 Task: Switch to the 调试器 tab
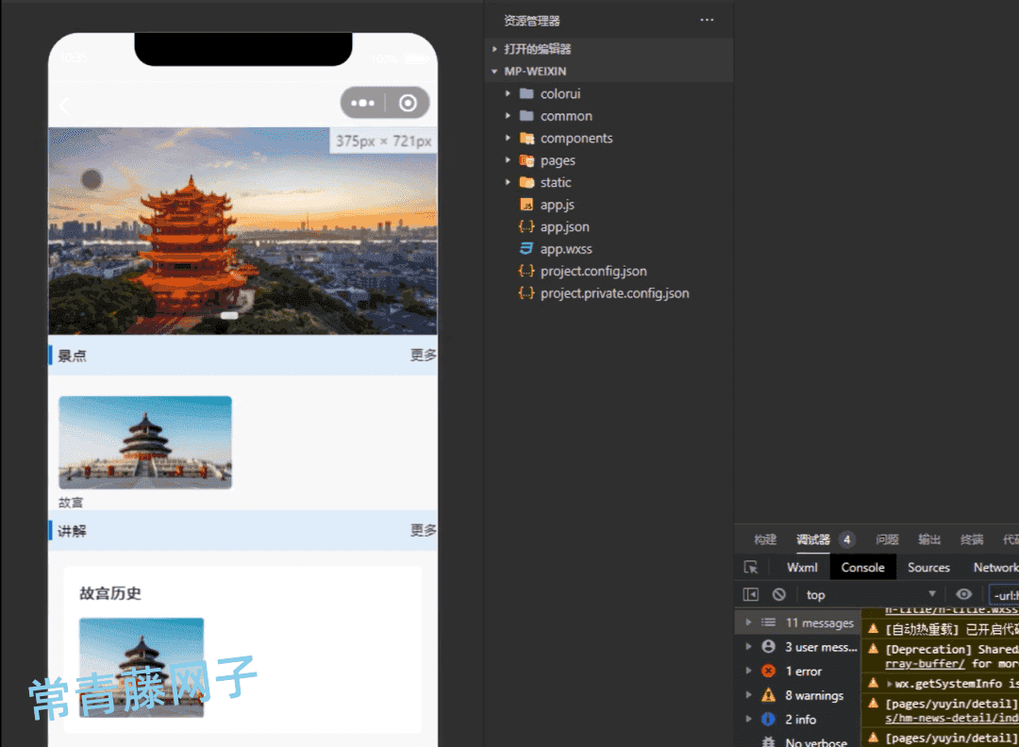[813, 539]
